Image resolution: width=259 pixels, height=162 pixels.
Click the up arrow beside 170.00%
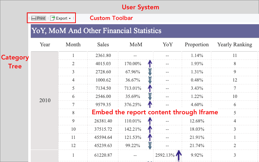150,64
